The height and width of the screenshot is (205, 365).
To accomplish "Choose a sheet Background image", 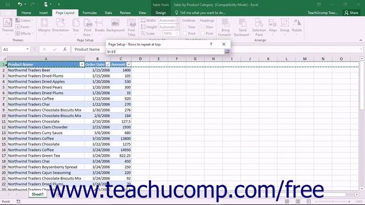I will 115,26.
